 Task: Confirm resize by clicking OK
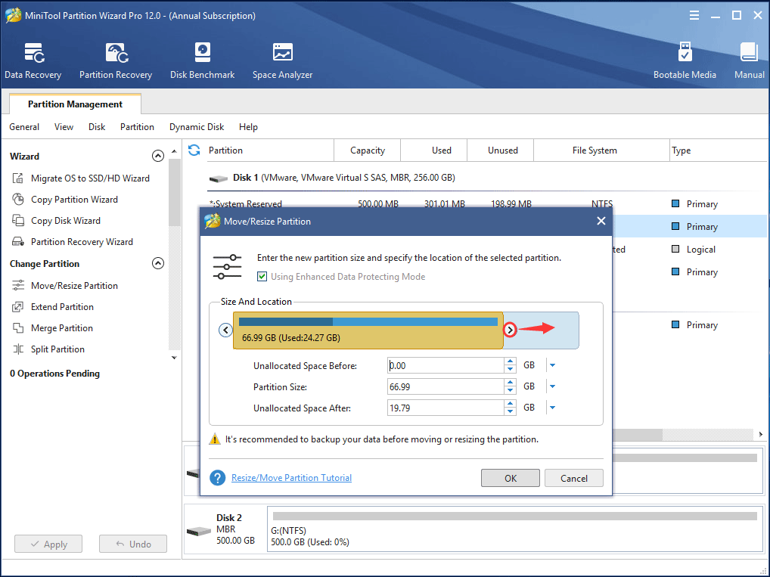pos(510,478)
